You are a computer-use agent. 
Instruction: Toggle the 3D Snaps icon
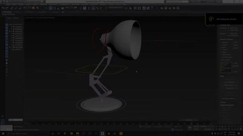(x=89, y=8)
